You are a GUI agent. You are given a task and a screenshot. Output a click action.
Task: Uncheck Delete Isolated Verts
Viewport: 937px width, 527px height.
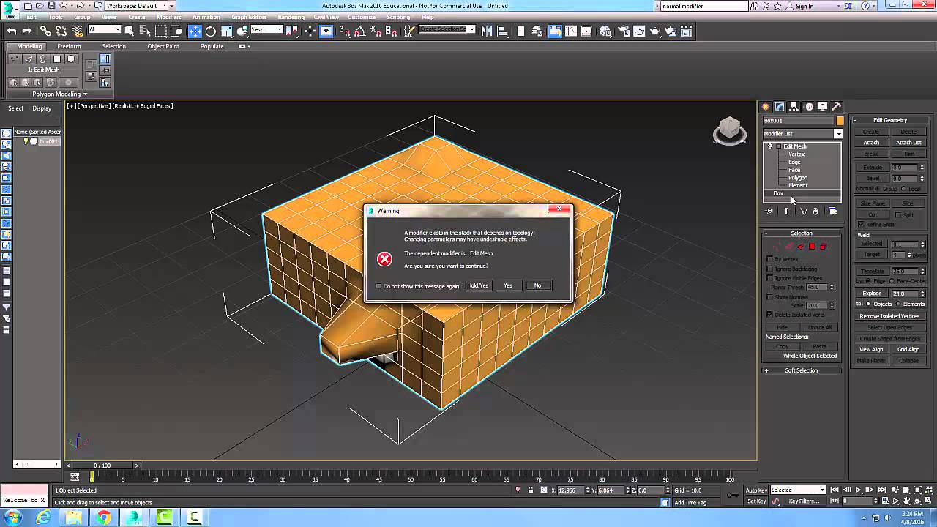coord(769,315)
